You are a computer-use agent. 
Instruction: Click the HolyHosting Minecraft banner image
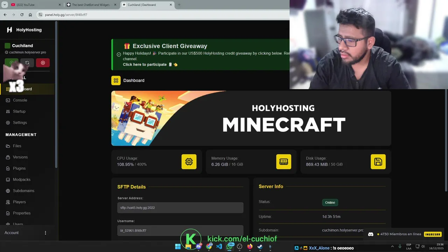[251, 118]
